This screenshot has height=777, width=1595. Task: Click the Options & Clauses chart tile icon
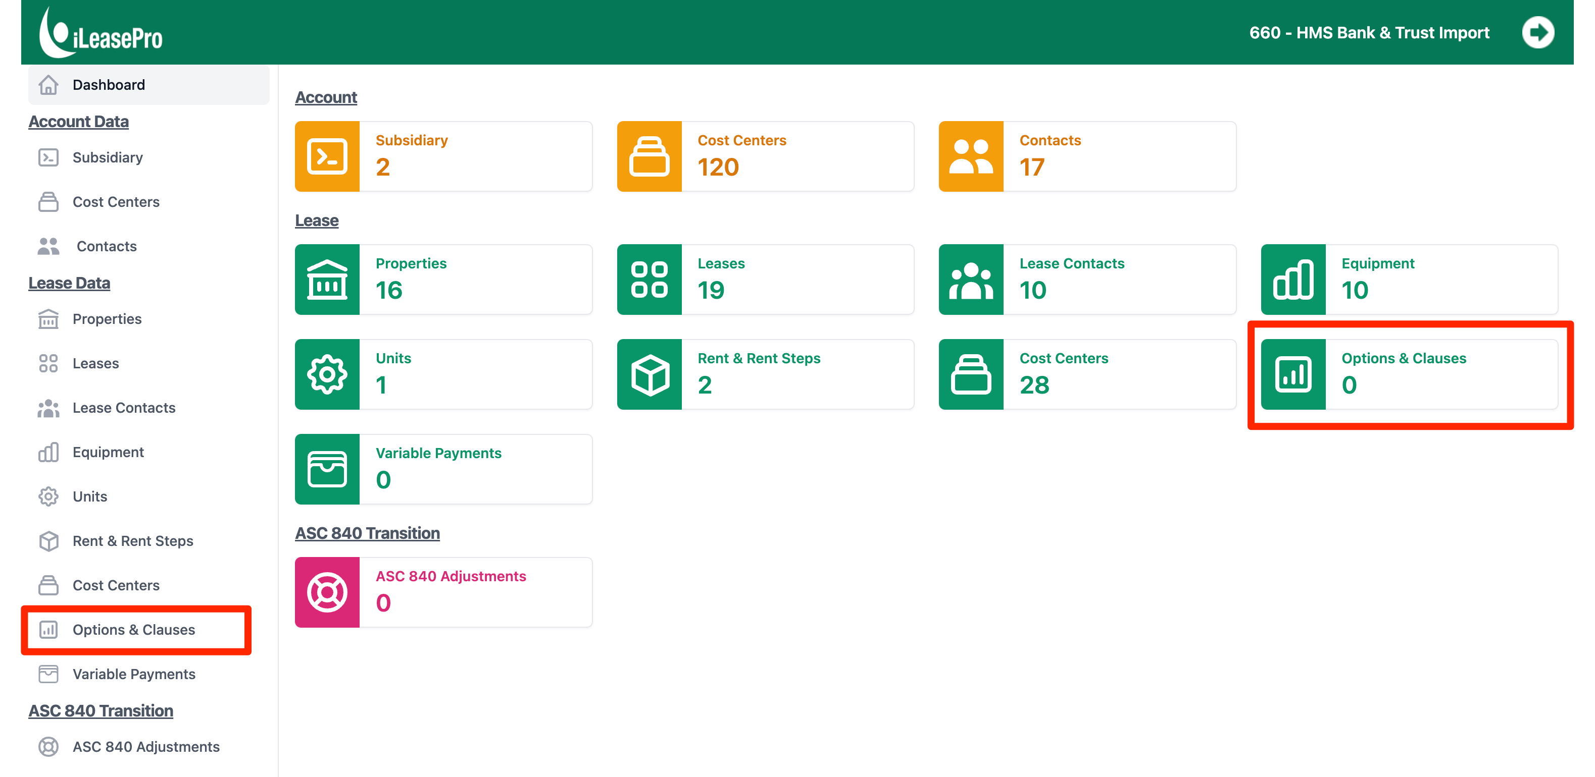(1293, 374)
